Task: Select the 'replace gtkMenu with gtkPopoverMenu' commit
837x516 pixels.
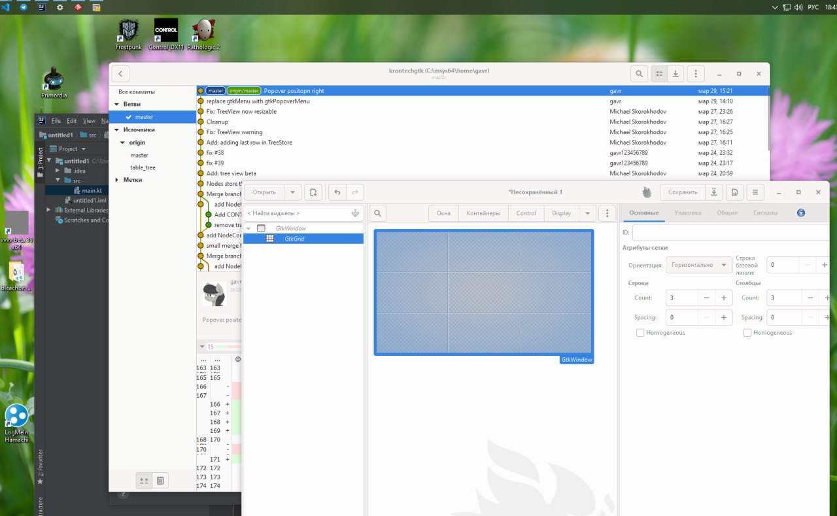Action: tap(483, 101)
